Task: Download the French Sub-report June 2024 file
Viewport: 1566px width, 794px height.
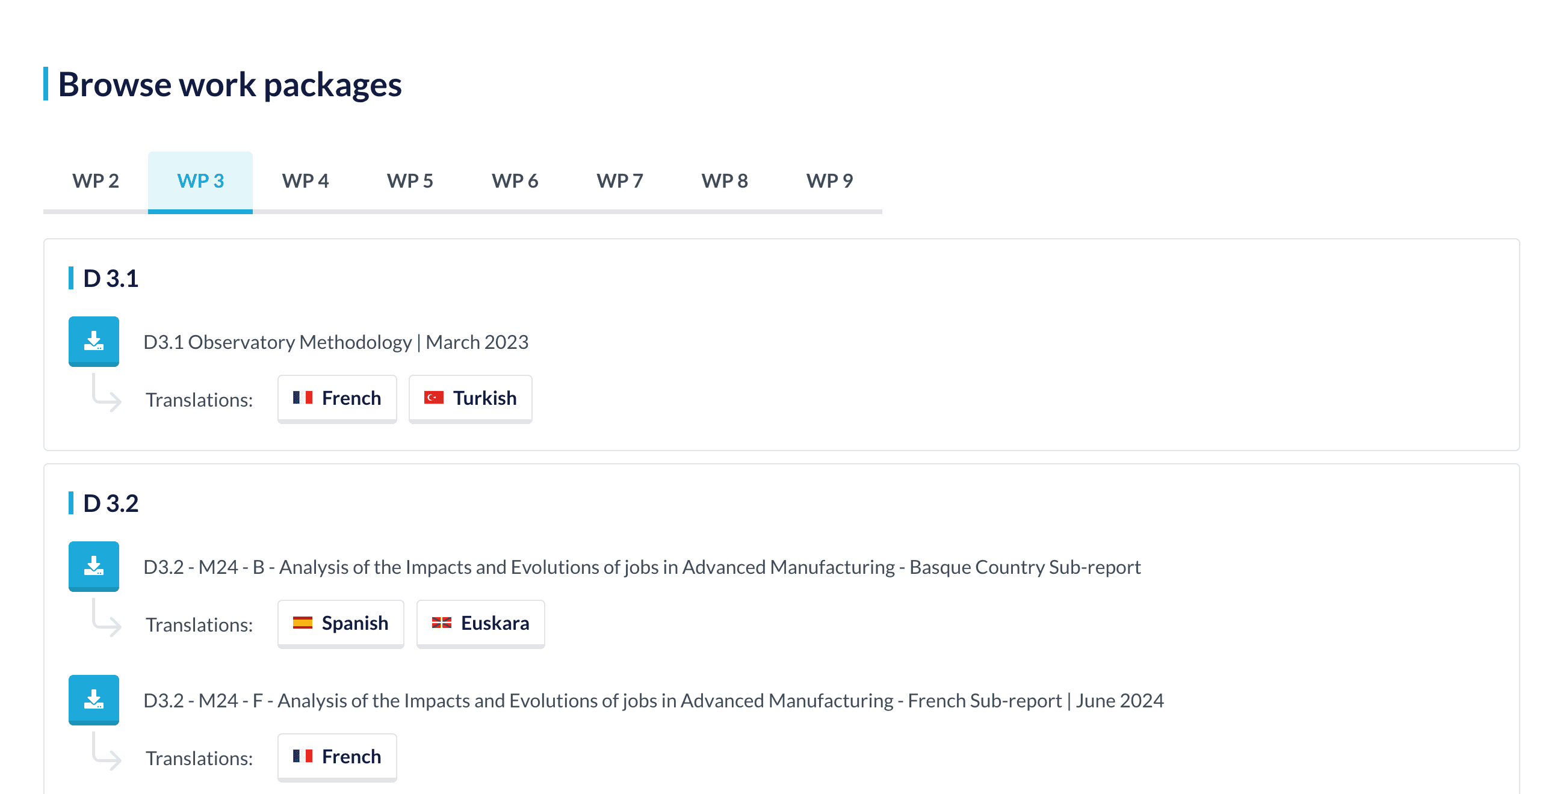Action: pyautogui.click(x=94, y=699)
